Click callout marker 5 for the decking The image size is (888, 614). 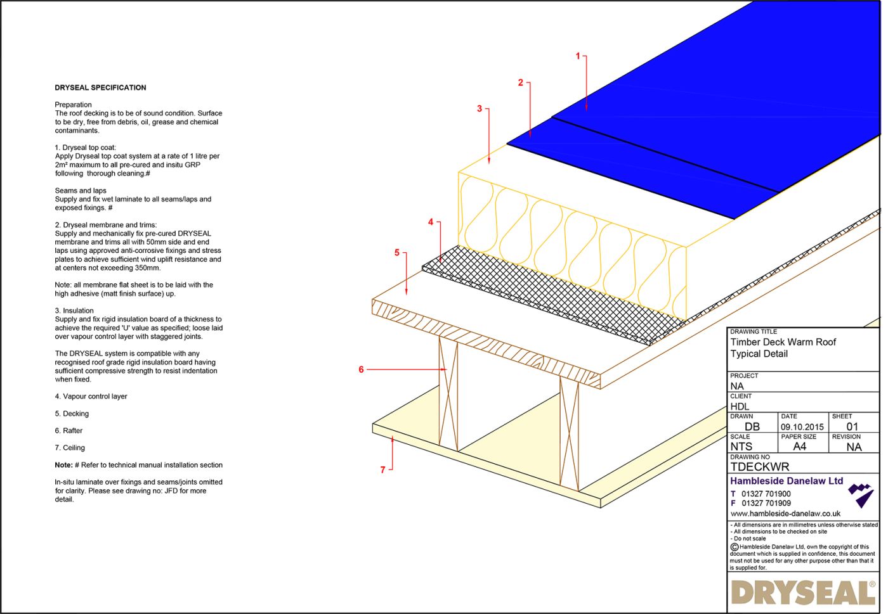click(x=397, y=252)
